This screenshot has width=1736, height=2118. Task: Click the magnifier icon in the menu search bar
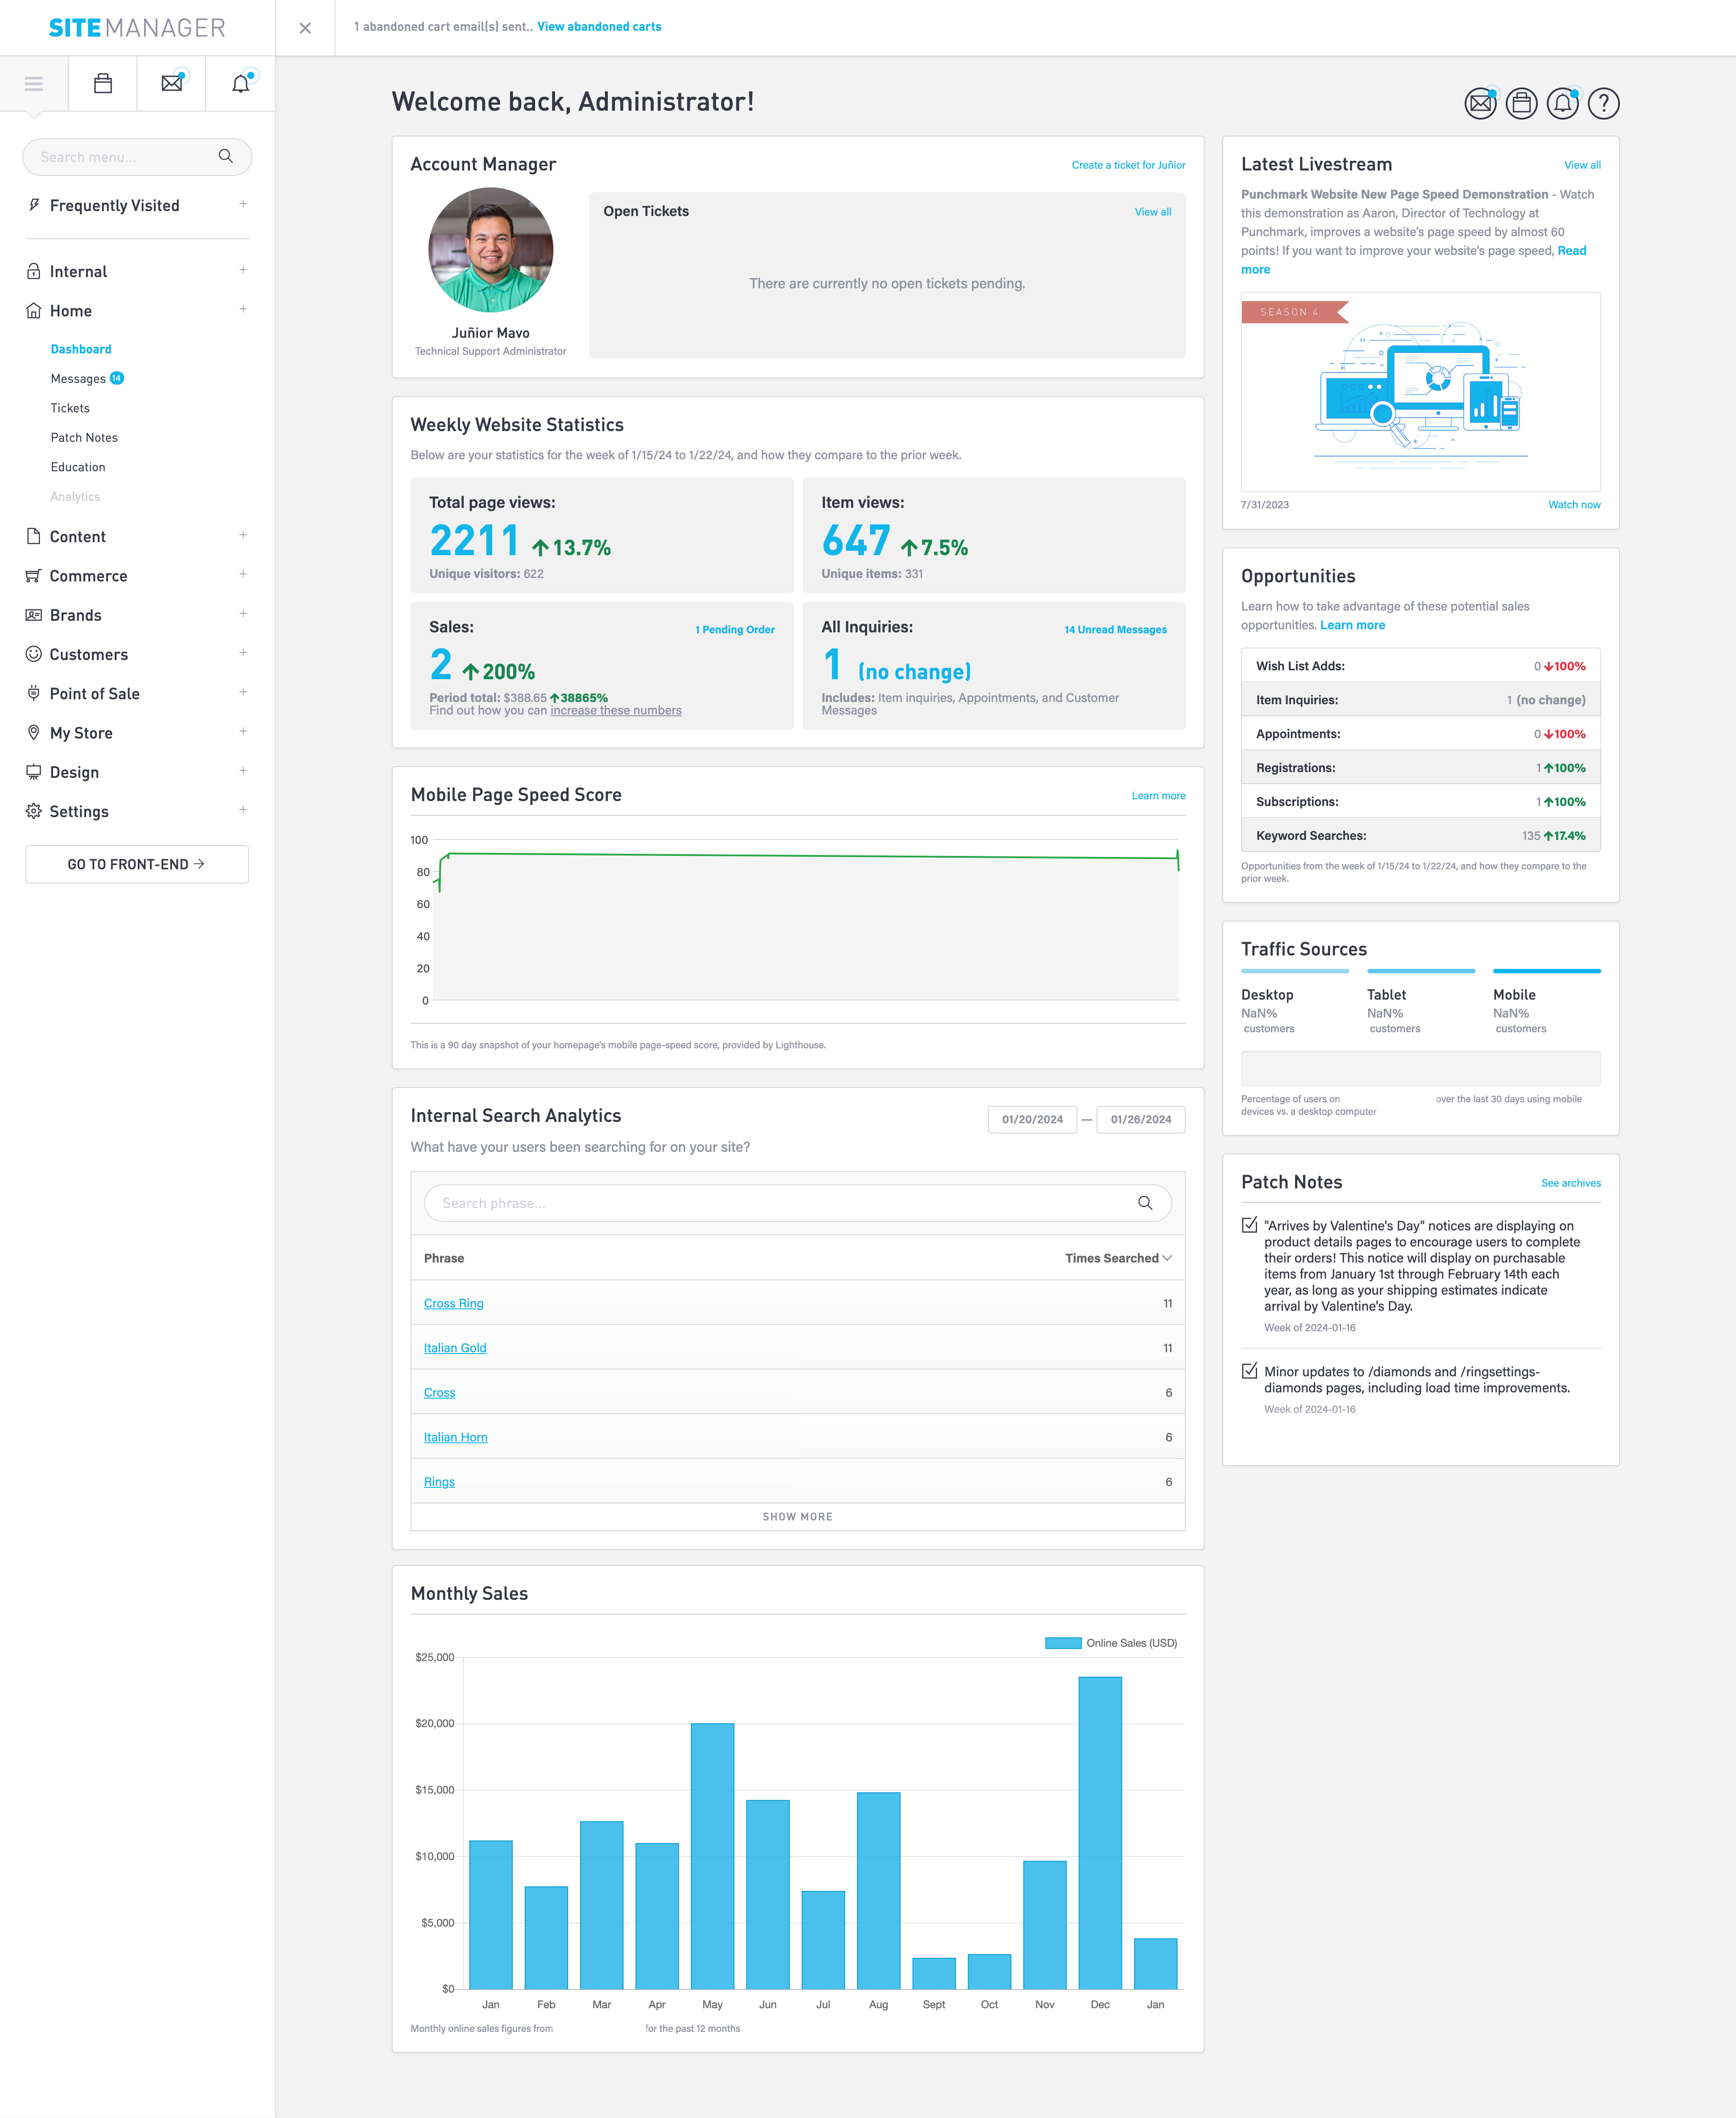click(225, 156)
